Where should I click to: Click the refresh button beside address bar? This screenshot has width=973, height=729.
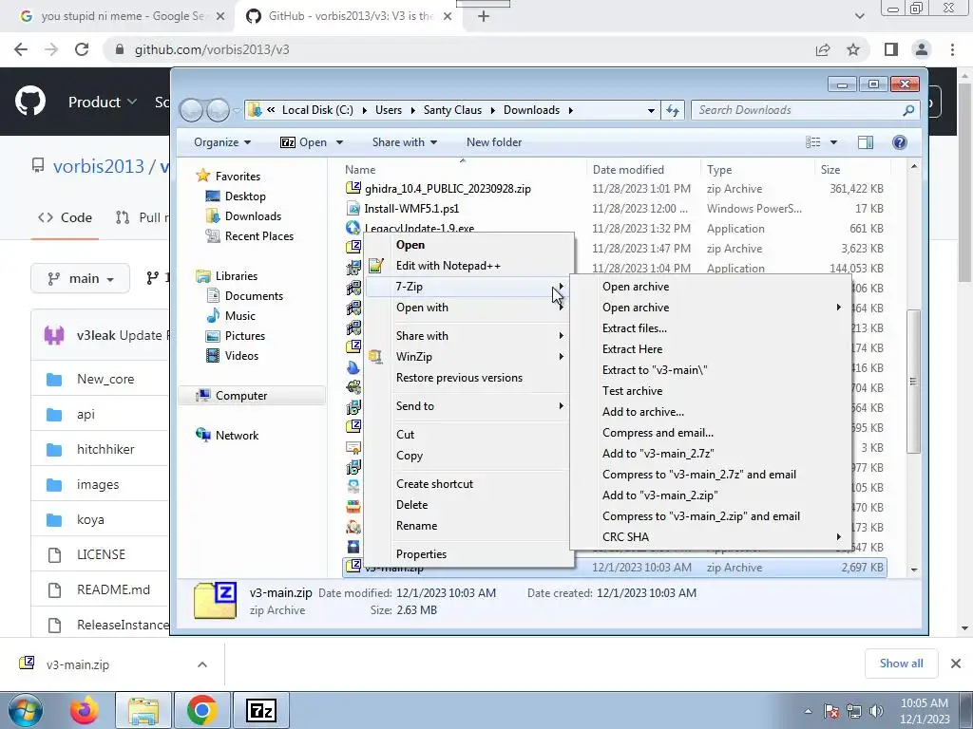pos(673,110)
